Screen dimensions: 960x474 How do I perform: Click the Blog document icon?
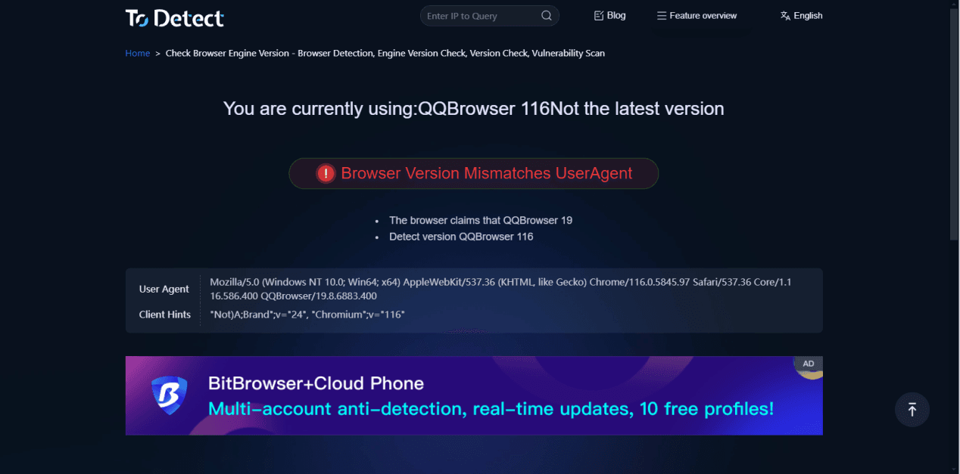[x=599, y=15]
